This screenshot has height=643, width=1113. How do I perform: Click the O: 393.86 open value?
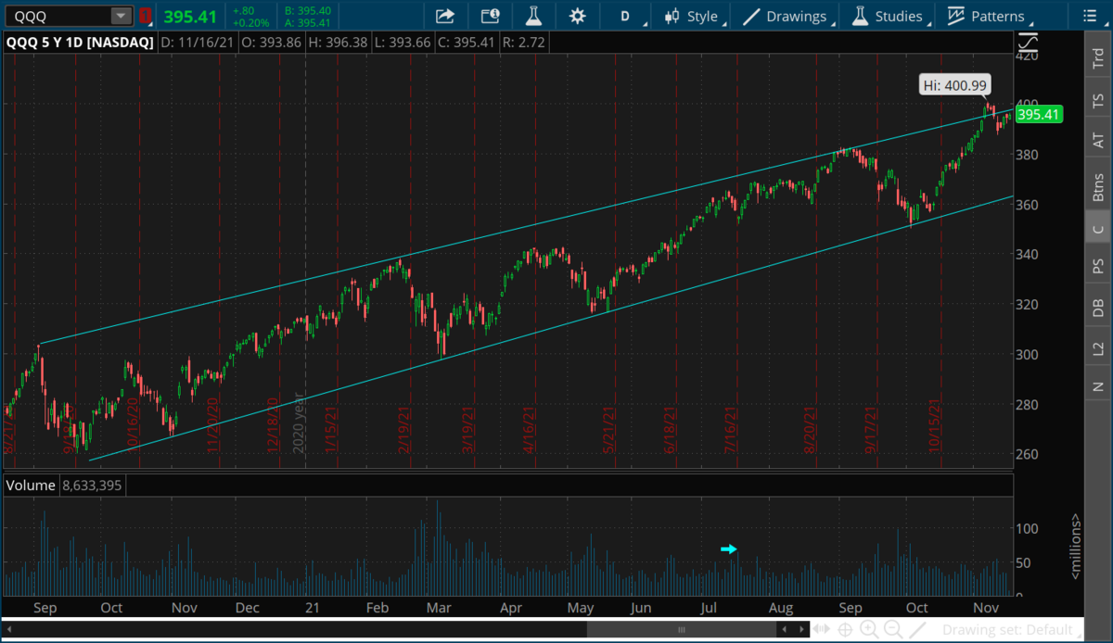point(270,42)
